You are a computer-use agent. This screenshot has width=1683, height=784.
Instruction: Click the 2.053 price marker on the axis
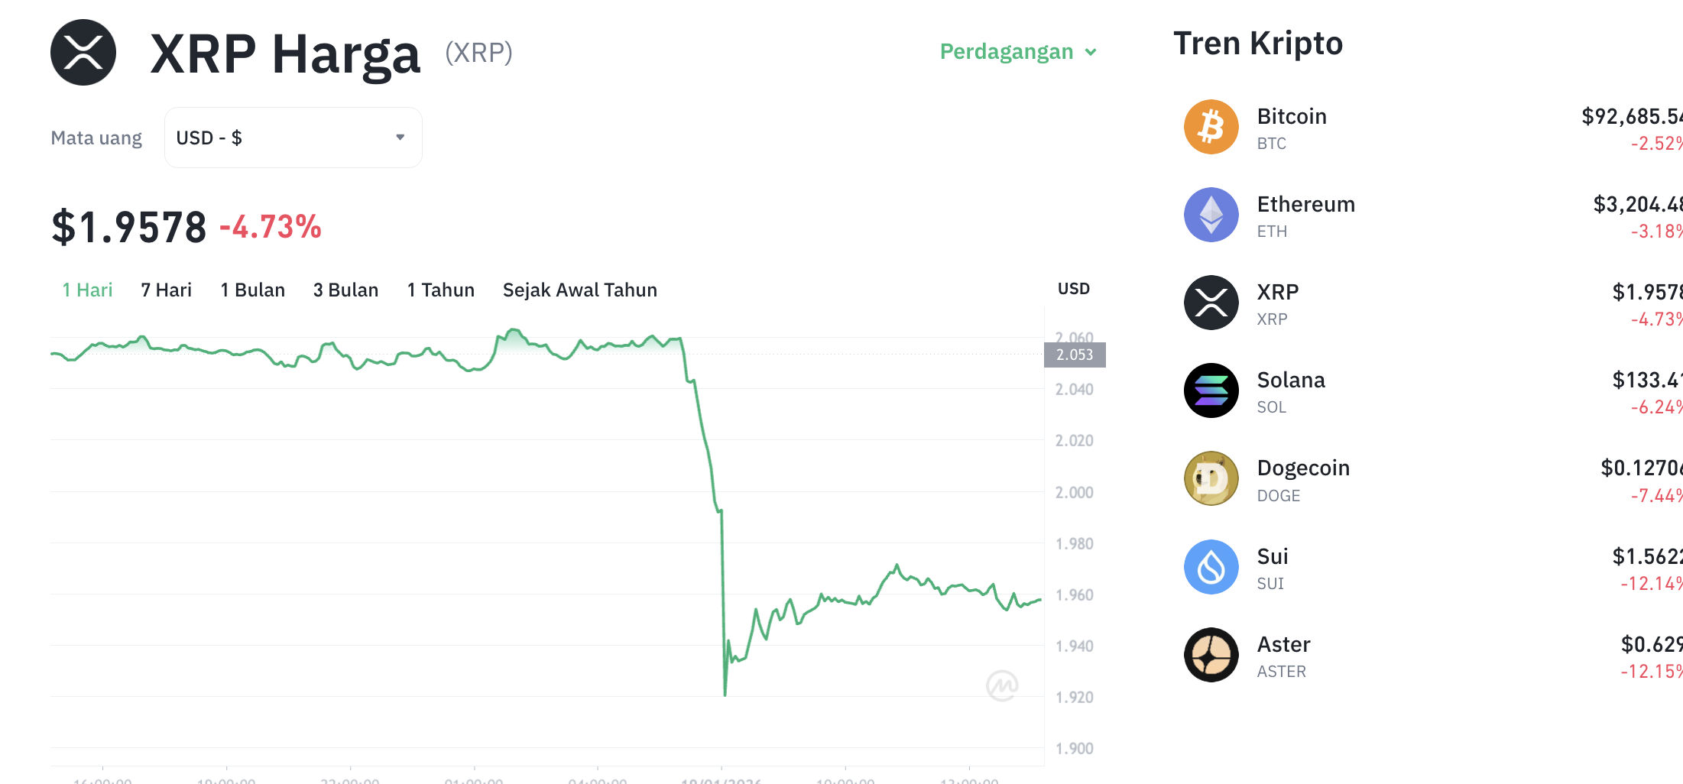1075,355
